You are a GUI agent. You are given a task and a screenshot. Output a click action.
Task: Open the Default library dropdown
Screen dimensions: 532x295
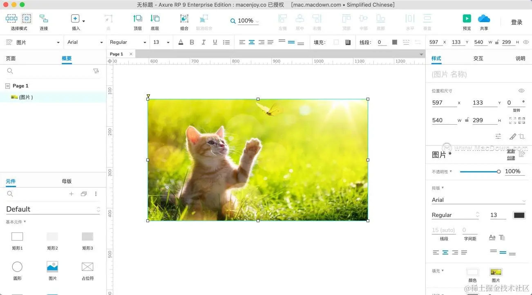click(53, 209)
